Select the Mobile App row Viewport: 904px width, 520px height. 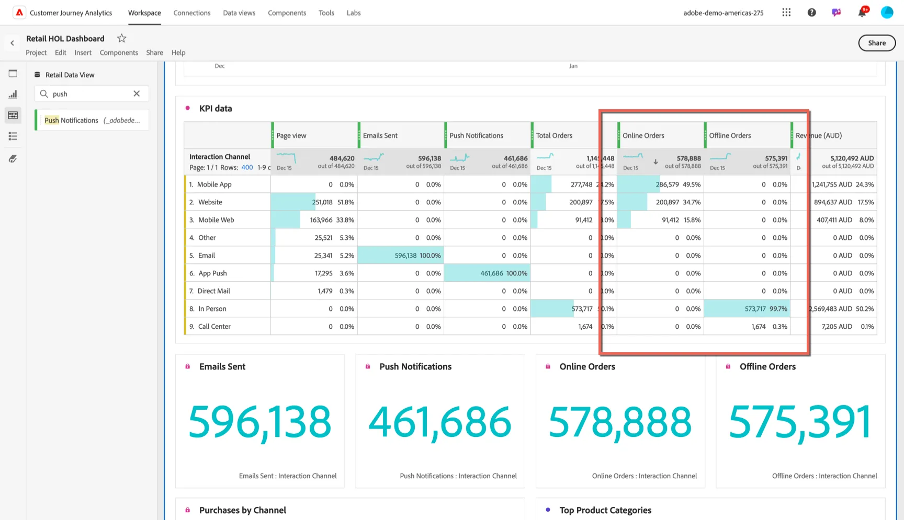pyautogui.click(x=228, y=184)
